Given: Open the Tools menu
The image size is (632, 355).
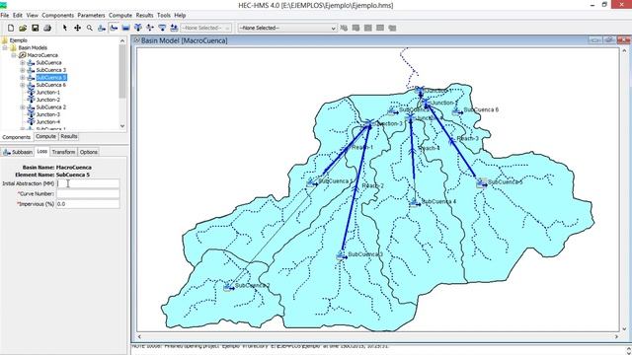Looking at the screenshot, I should (x=164, y=15).
